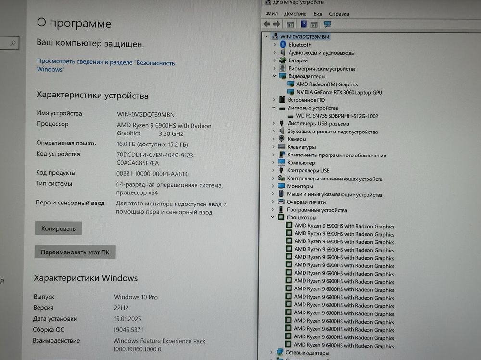Click the NVIDIA GeForce RTX 3060 adapter icon
The width and height of the screenshot is (481, 360).
(291, 92)
